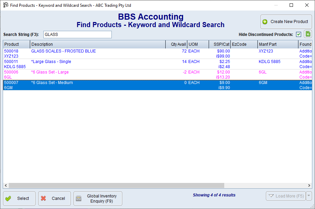Click horizontal scrollbar left arrow
This screenshot has height=209, width=315.
pos(6,186)
